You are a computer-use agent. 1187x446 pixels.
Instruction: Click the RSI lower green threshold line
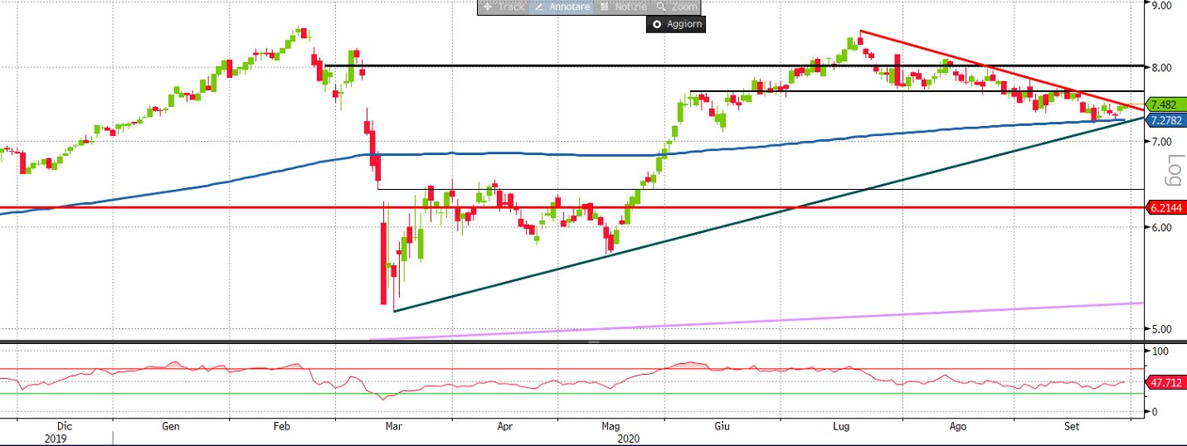[498, 394]
